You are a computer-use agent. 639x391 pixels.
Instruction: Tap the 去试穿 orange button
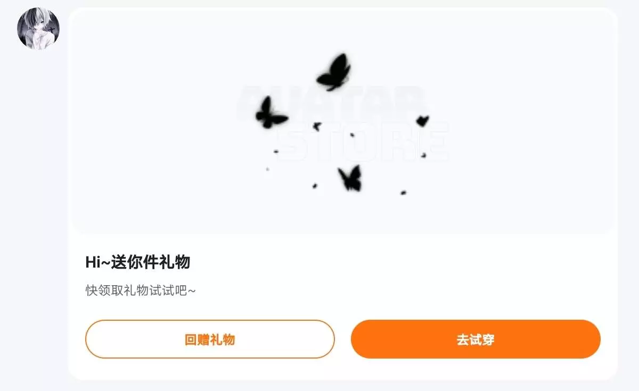(476, 339)
